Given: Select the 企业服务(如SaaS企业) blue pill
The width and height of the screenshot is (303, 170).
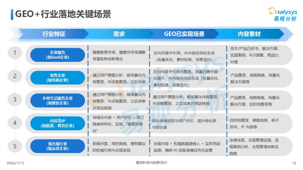Looking at the screenshot, I should click(58, 55).
